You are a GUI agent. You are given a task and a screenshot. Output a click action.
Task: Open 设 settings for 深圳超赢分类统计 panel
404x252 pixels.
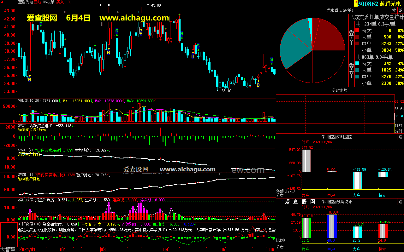(x=401, y=202)
